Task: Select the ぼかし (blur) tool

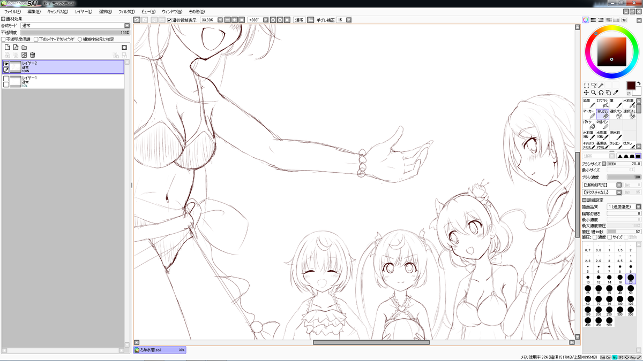Action: [629, 145]
